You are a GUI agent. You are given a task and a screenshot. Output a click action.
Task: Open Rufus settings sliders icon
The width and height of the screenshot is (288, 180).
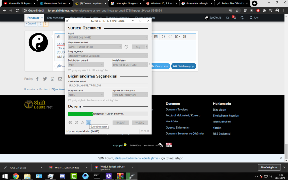coord(82,122)
